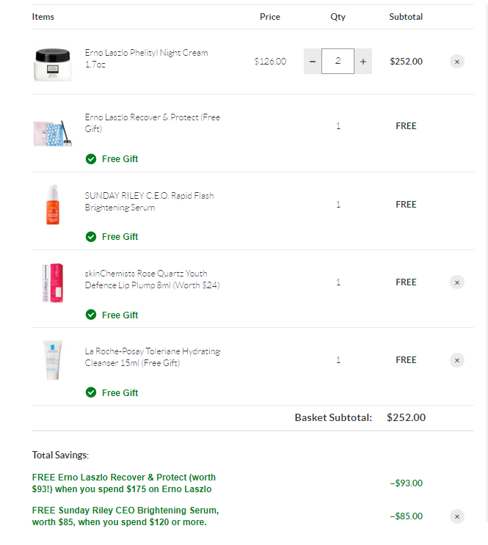Image resolution: width=488 pixels, height=545 pixels.
Task: Click the La Roche-Posay cleanser tube thumbnail
Action: [53, 360]
